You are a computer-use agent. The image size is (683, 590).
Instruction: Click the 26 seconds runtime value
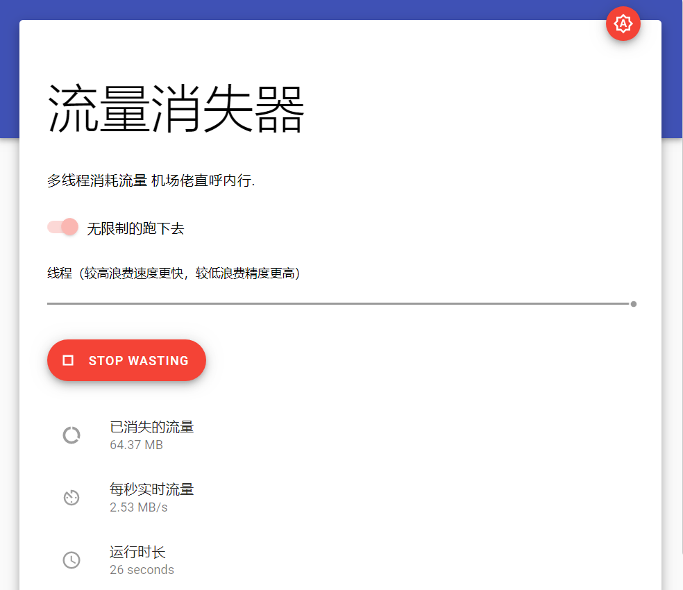(142, 570)
